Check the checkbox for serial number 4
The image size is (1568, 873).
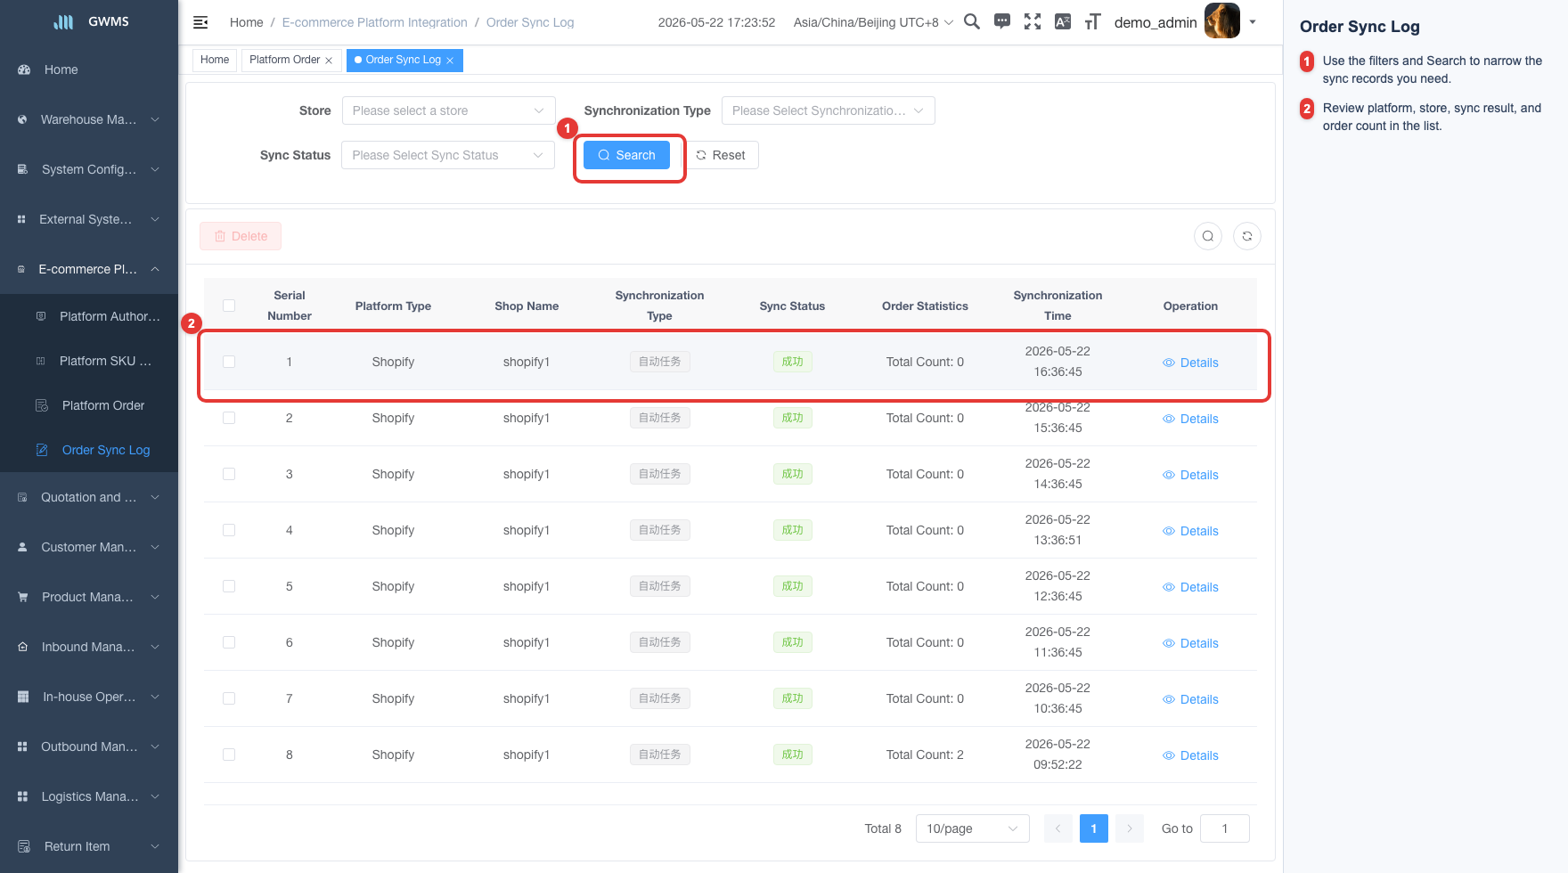[229, 530]
